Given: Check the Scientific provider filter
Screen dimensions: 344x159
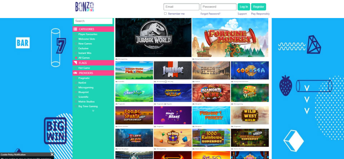Looking at the screenshot, I should coord(76,97).
